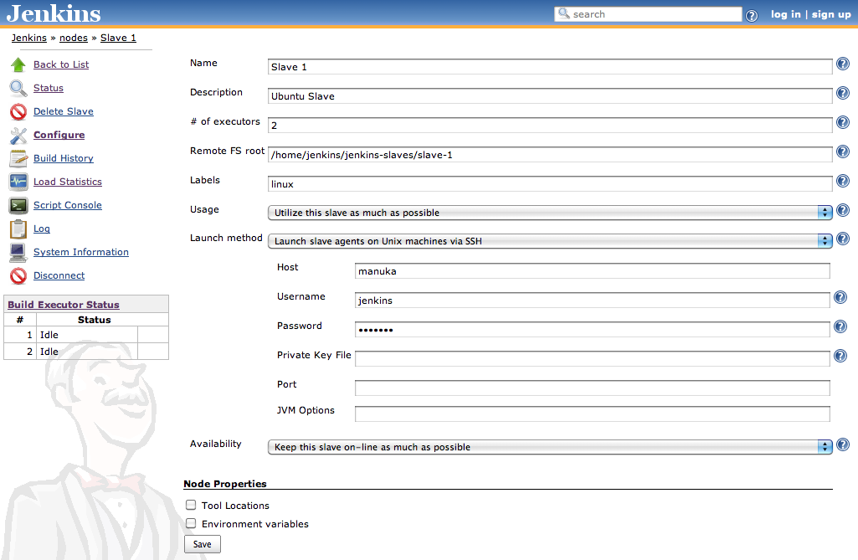This screenshot has width=858, height=560.
Task: Click the Load Statistics monitor icon
Action: pos(18,182)
